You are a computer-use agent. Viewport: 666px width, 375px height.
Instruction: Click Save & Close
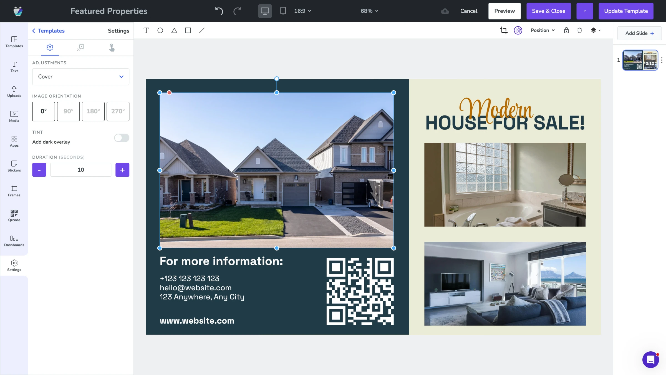[x=549, y=11]
